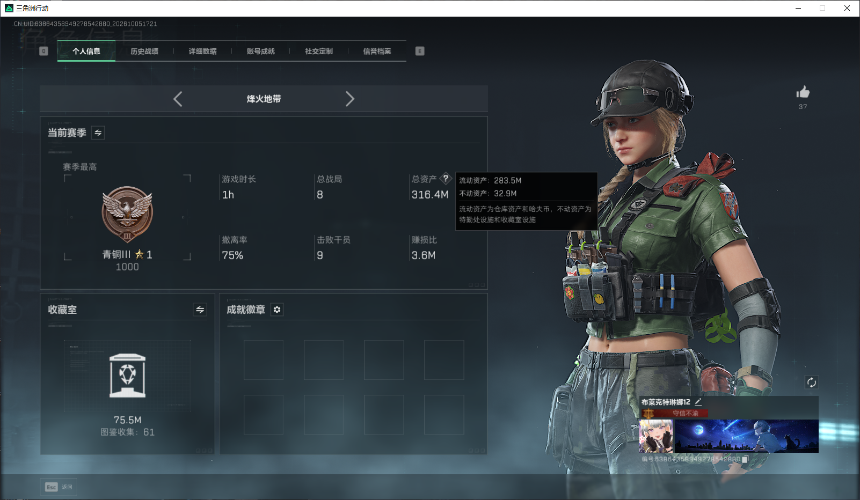Click the 赚损比 3.6M value
The width and height of the screenshot is (860, 500).
click(x=423, y=255)
